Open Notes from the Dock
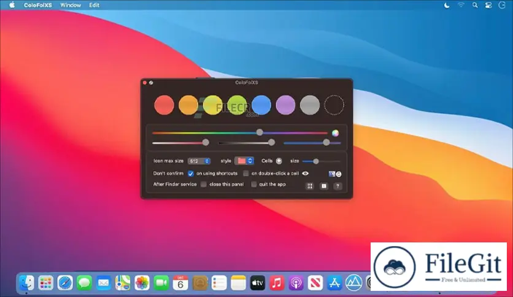 (x=238, y=283)
